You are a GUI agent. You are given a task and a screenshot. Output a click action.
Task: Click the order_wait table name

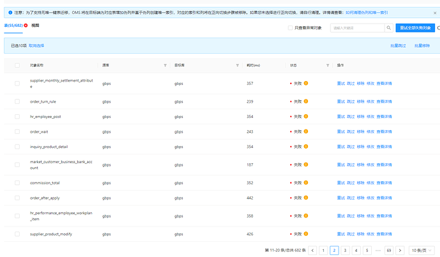(39, 131)
